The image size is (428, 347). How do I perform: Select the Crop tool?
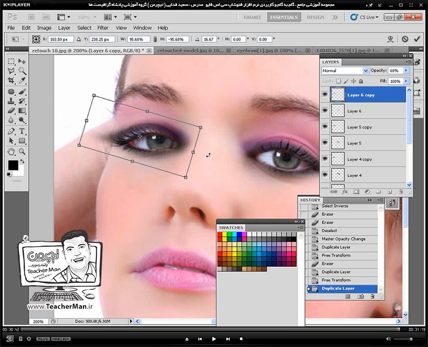tap(11, 81)
